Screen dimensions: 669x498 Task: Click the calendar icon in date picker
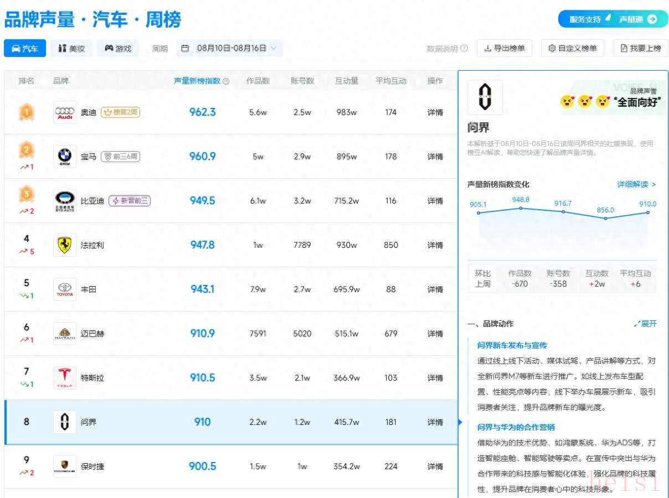pos(185,48)
